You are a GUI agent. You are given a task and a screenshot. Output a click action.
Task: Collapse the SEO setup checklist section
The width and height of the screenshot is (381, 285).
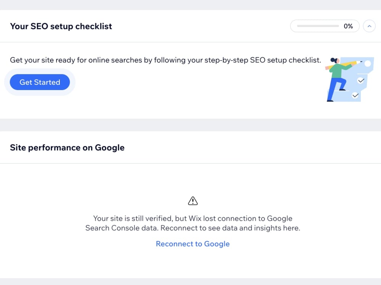pos(369,26)
